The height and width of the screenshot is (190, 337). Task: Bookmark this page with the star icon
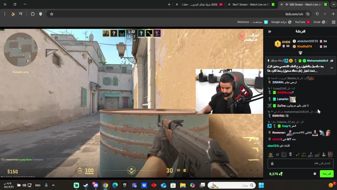tap(52, 14)
